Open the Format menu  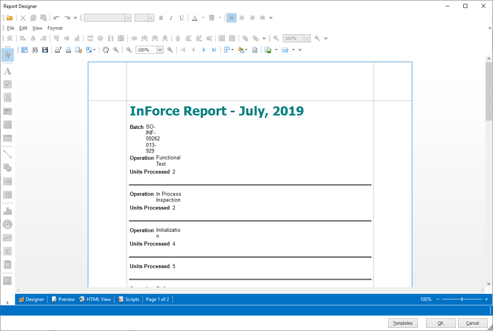click(x=55, y=28)
